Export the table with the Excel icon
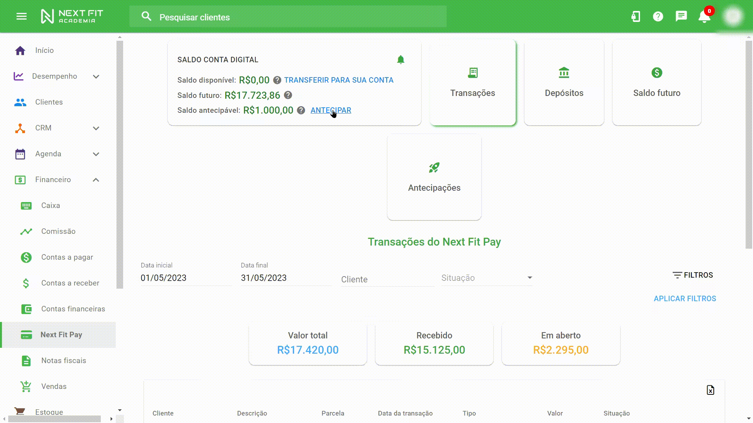The image size is (753, 423). coord(710,390)
